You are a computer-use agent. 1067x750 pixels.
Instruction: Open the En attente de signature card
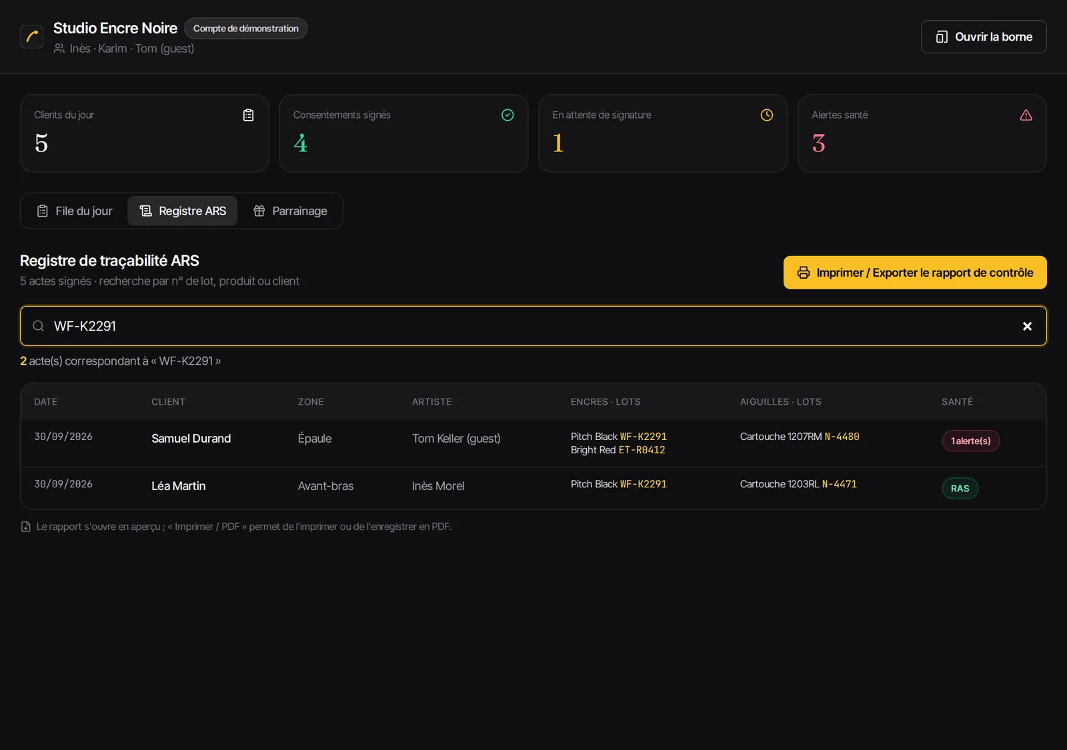663,133
